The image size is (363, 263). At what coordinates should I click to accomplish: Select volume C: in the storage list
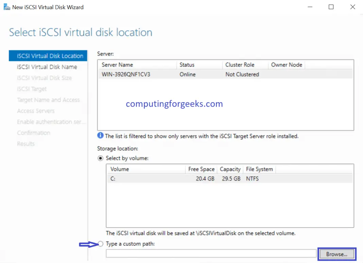click(x=136, y=178)
